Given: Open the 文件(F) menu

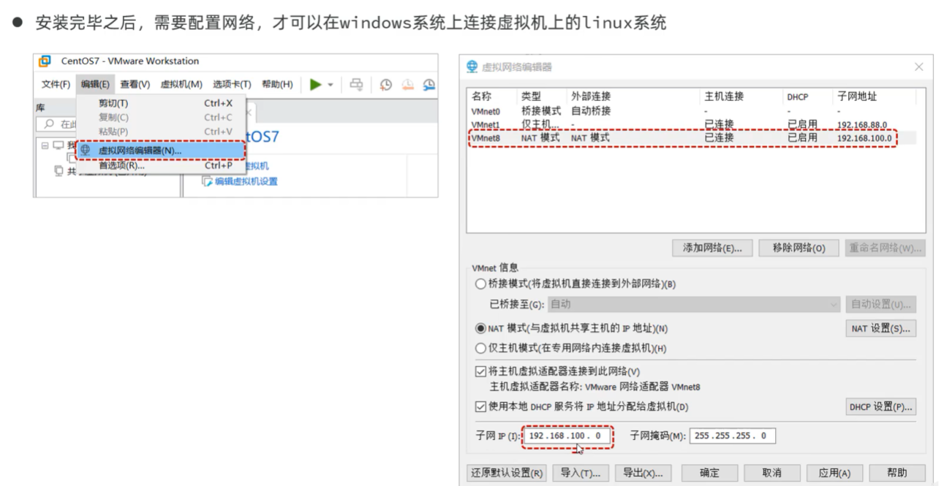Looking at the screenshot, I should coord(56,84).
